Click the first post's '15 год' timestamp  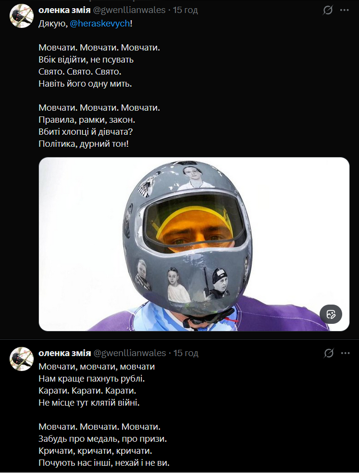pos(186,10)
